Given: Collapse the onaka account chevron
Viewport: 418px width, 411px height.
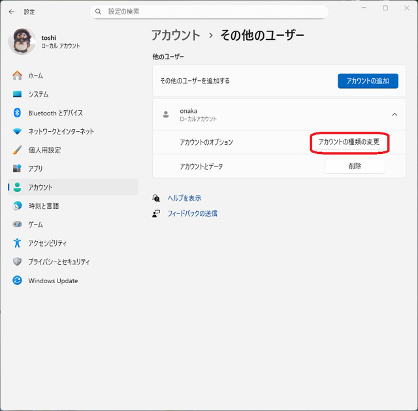Looking at the screenshot, I should [394, 114].
